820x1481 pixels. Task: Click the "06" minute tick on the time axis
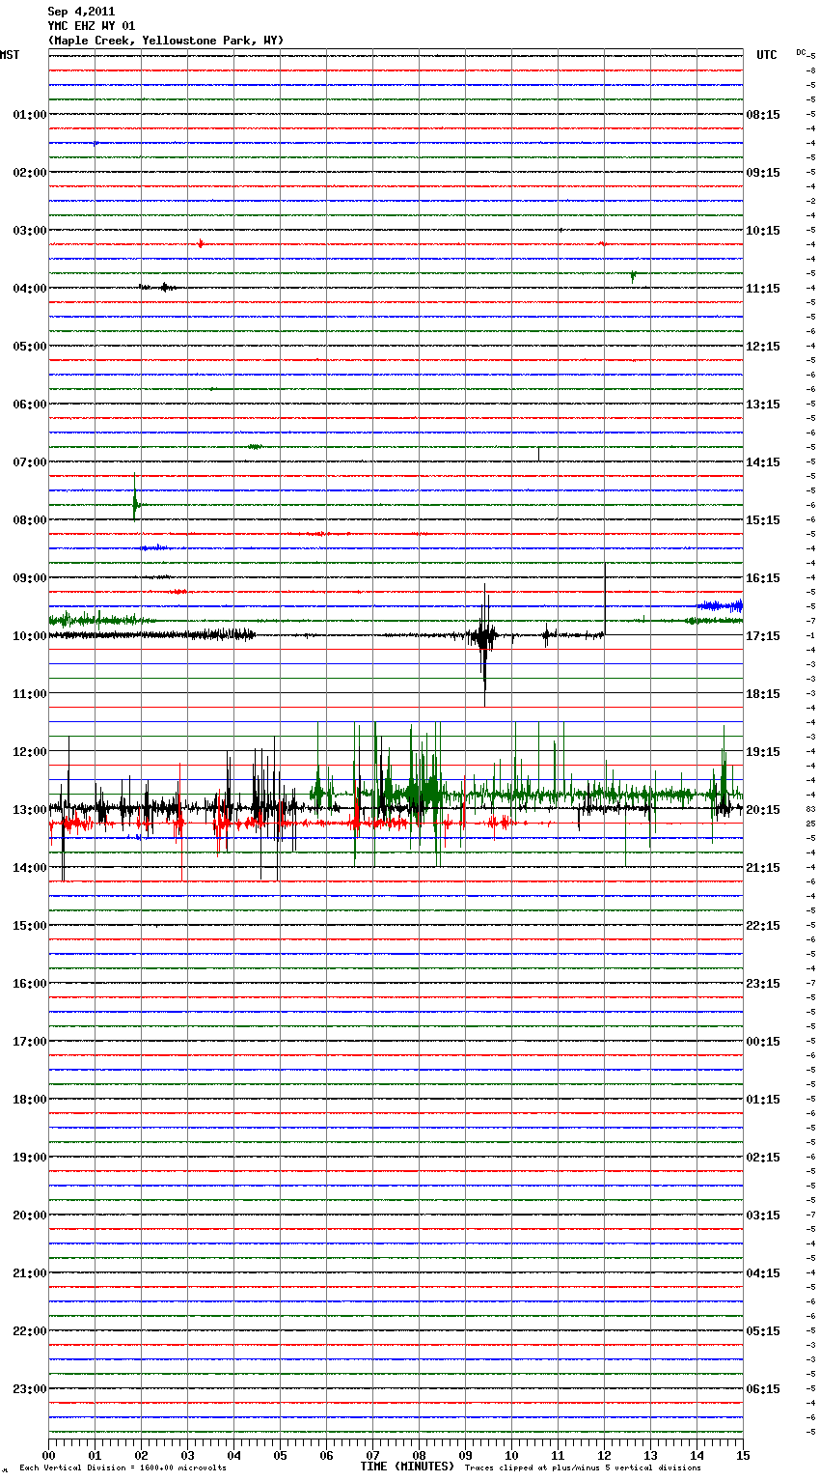pyautogui.click(x=326, y=1455)
